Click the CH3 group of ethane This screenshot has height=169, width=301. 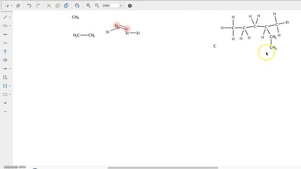91,35
